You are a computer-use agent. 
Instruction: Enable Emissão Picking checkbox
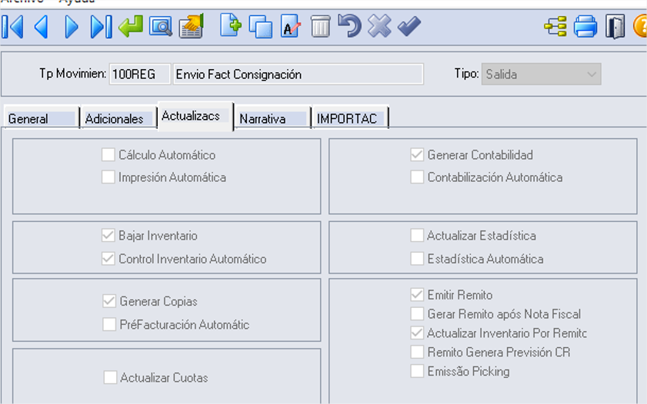tap(417, 371)
